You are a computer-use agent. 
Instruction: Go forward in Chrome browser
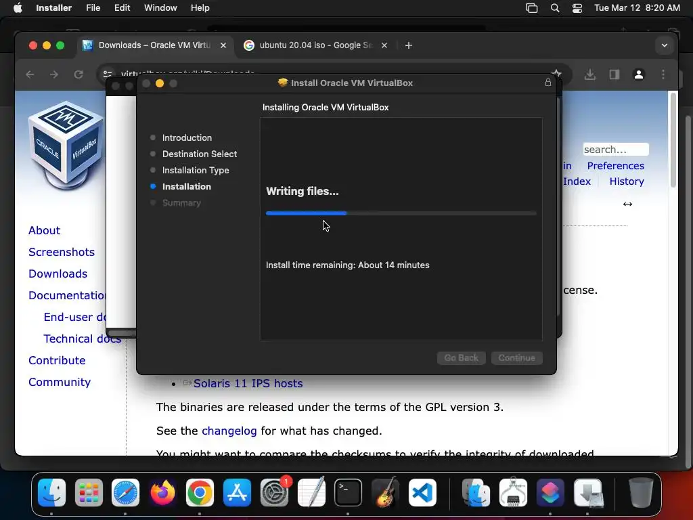click(54, 74)
